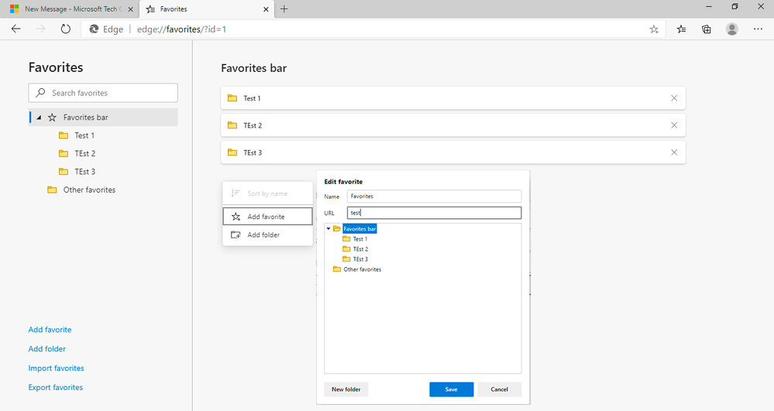Cancel the Edit favorite dialog

tap(499, 389)
